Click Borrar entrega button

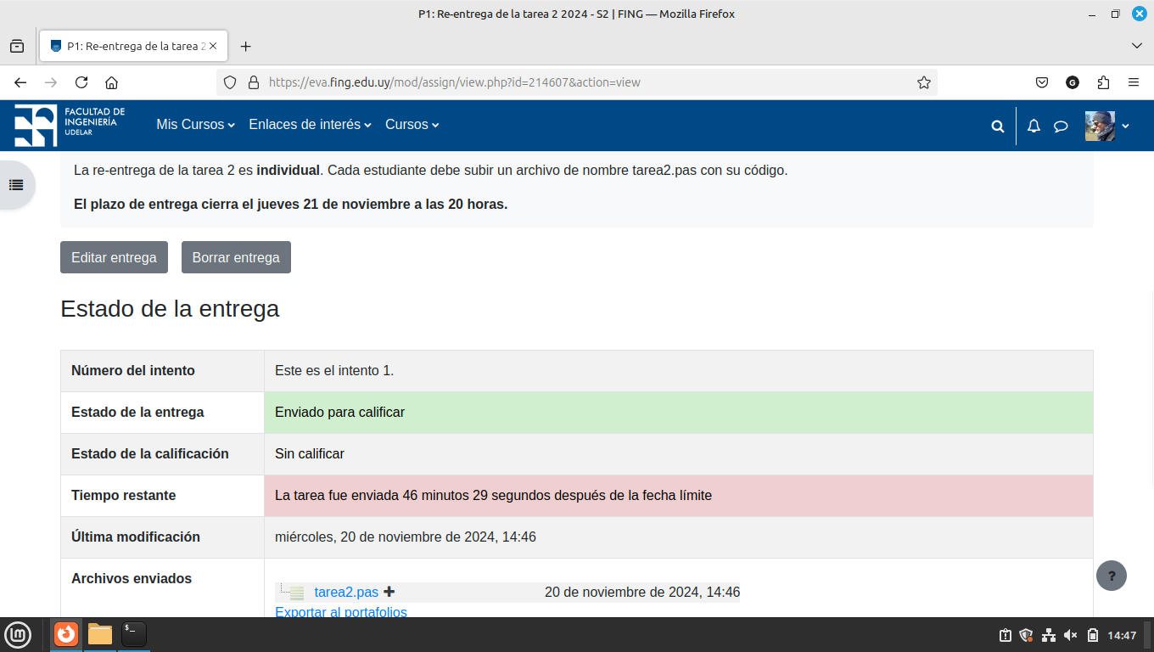tap(236, 257)
